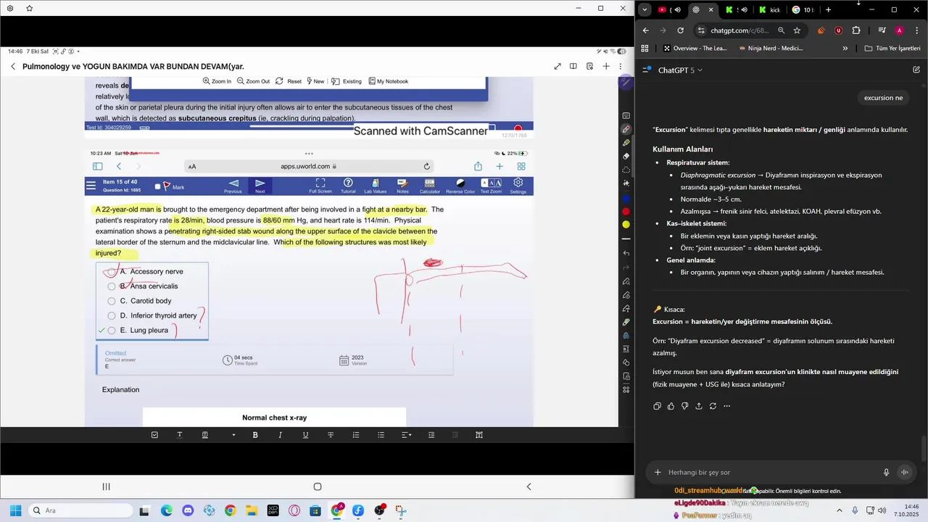Select the eraser tool in sidebar
Viewport: 928px width, 522px height.
coord(626,156)
